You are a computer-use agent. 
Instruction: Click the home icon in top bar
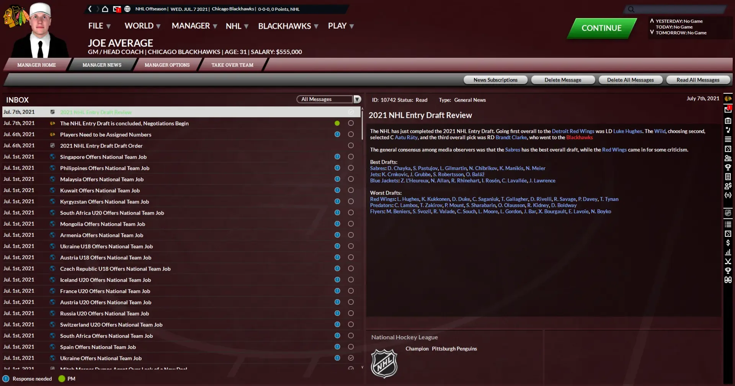(105, 9)
